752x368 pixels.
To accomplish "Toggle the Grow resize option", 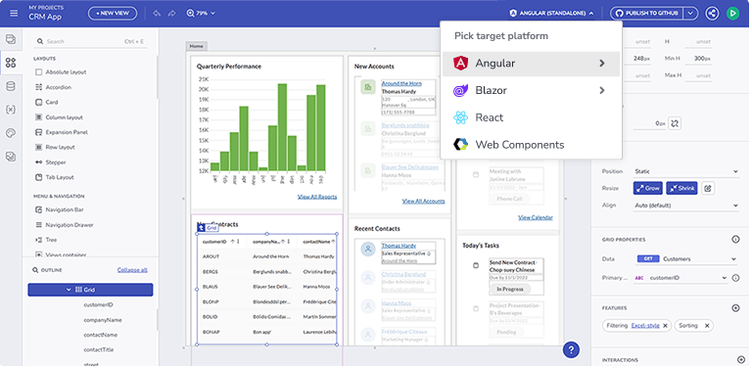I will 647,188.
